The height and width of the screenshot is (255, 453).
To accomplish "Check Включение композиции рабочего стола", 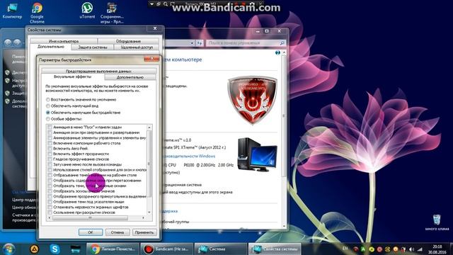I will [50, 143].
